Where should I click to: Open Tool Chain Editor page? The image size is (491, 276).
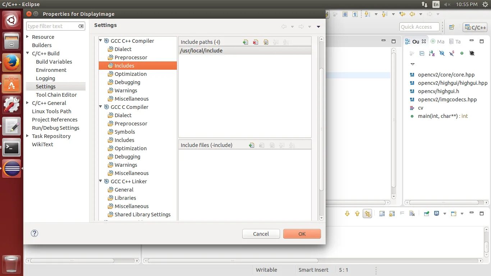coord(56,95)
